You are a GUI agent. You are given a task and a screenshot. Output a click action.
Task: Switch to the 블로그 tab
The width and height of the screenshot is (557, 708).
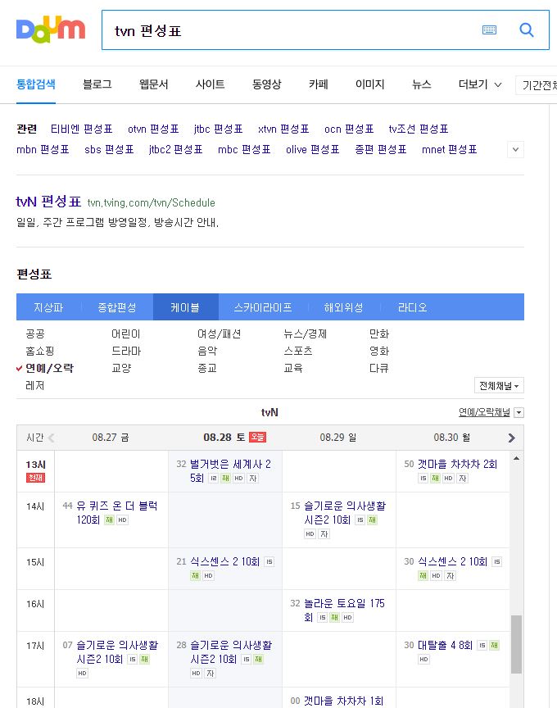[x=97, y=84]
